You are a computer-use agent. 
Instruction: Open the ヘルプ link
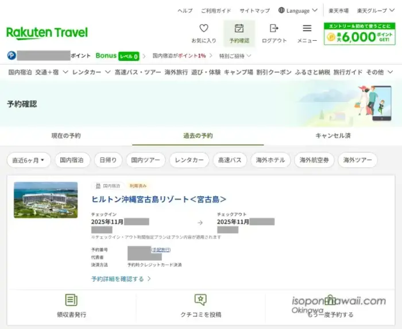[185, 10]
